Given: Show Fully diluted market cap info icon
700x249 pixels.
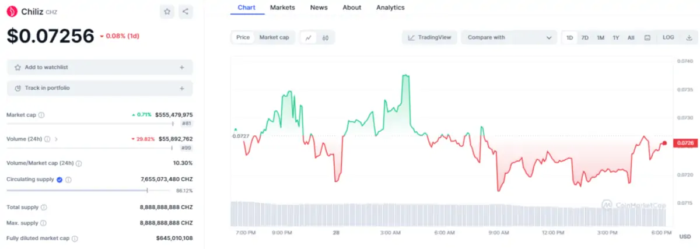Looking at the screenshot, I should (x=75, y=239).
